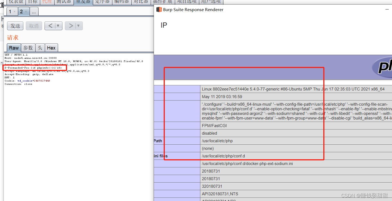Screen dimensions: 392x201
Task: Switch to the 编码器 tab
Action: pyautogui.click(x=121, y=1)
